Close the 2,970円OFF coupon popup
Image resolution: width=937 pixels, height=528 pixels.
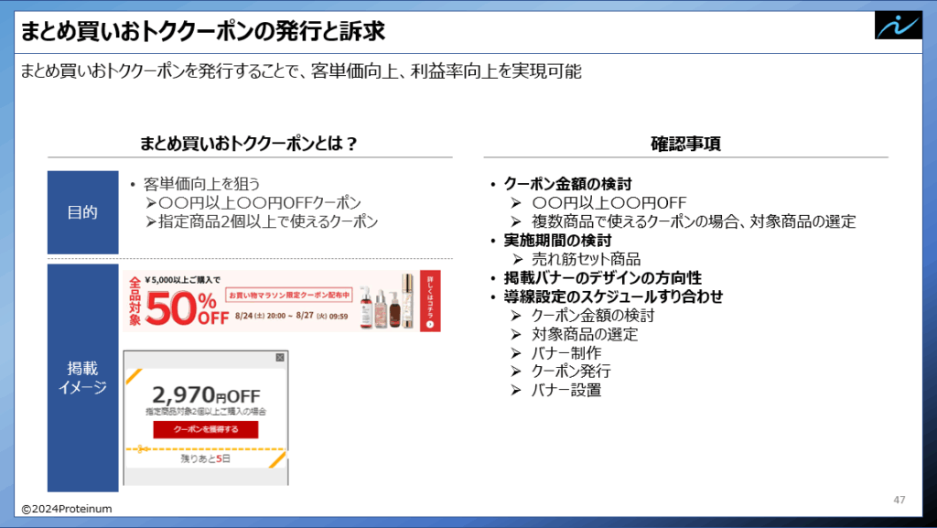click(x=281, y=357)
